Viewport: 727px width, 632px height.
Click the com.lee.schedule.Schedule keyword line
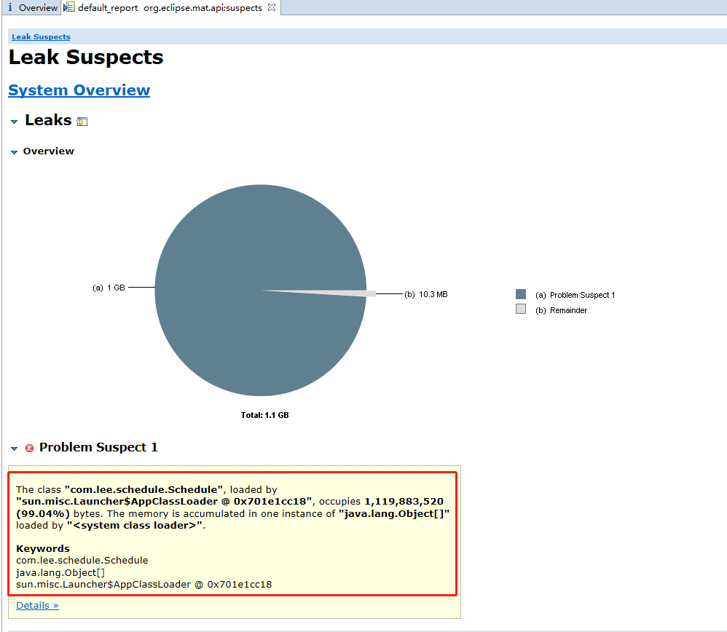click(82, 560)
